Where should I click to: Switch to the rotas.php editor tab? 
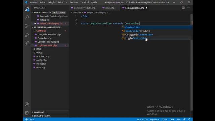(x=110, y=8)
